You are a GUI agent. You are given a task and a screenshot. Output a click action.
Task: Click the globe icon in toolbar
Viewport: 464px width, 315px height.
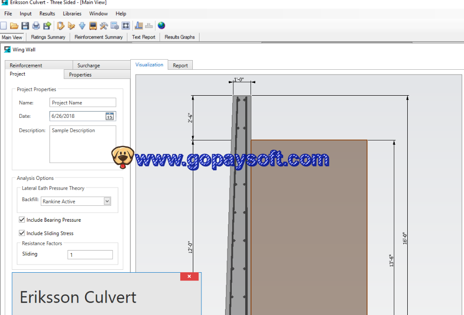coord(162,25)
